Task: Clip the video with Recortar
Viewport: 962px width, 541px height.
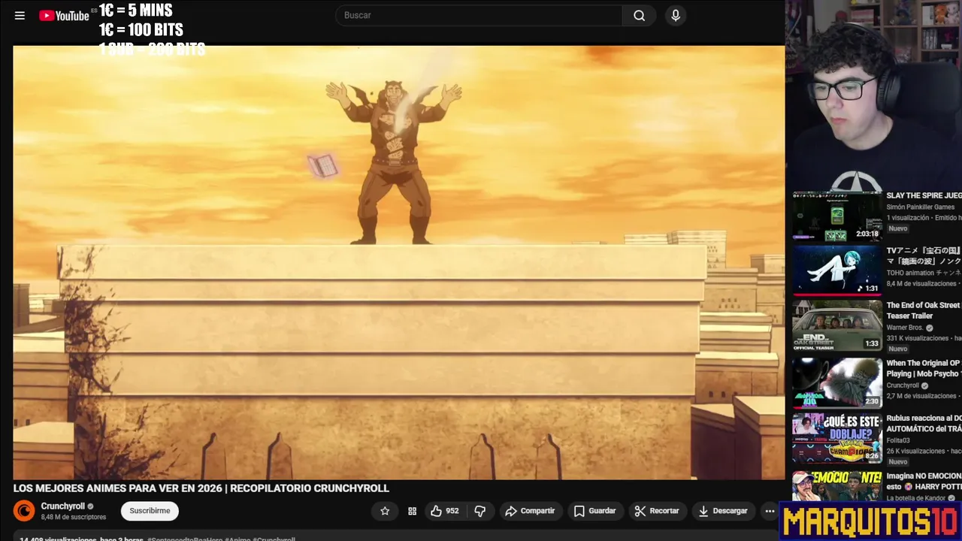Action: pyautogui.click(x=657, y=511)
